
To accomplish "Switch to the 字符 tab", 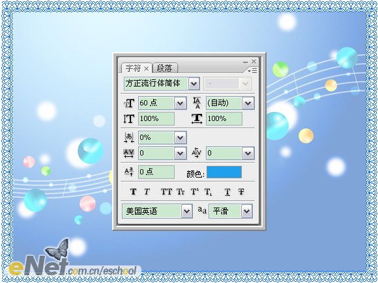I will pyautogui.click(x=134, y=68).
